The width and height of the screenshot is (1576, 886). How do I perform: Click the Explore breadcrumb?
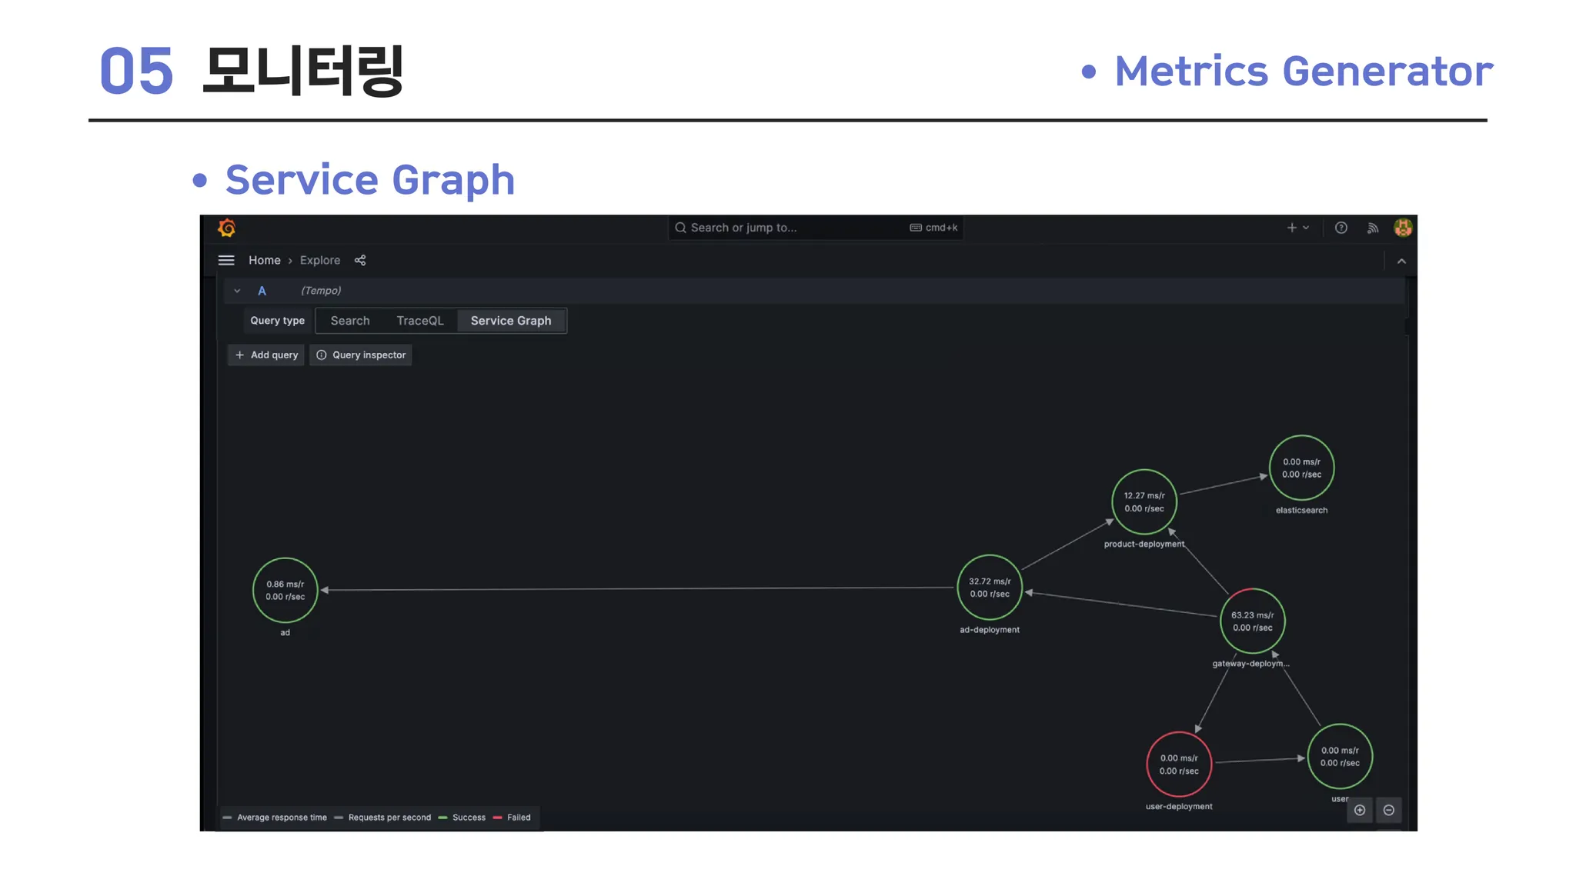(x=320, y=261)
